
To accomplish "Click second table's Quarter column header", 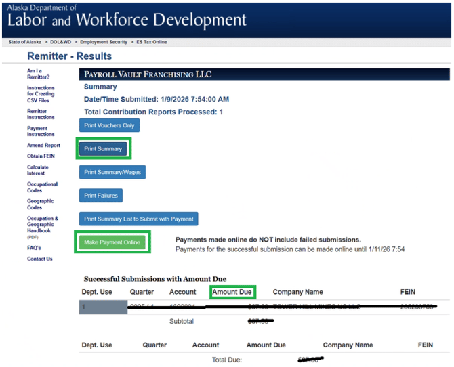I will 154,345.
